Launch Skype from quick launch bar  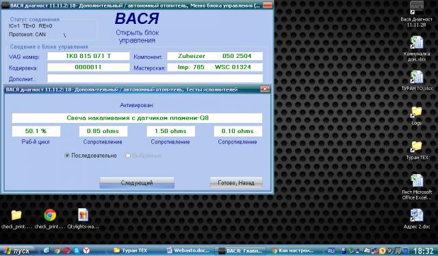point(76,251)
